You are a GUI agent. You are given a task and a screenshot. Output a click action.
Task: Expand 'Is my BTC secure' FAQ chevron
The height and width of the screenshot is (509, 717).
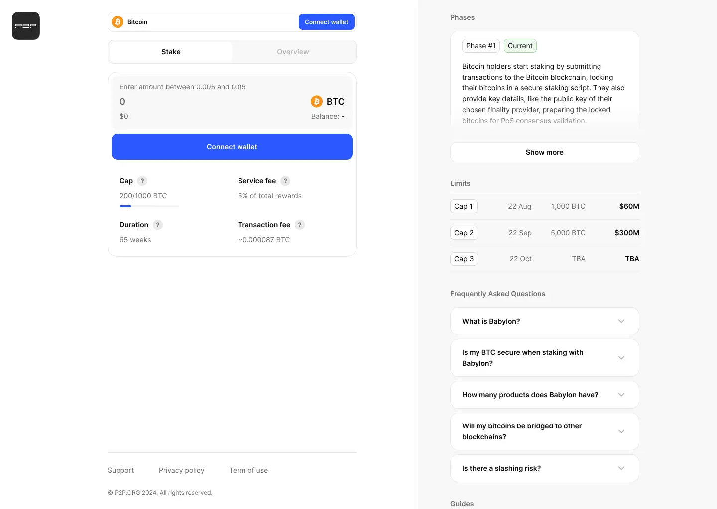coord(621,358)
